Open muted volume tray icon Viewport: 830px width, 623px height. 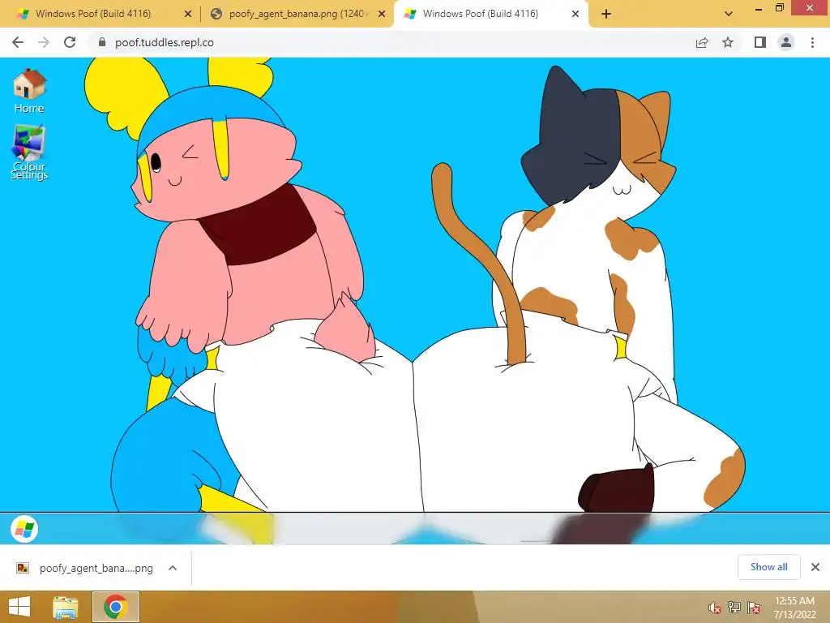(715, 608)
